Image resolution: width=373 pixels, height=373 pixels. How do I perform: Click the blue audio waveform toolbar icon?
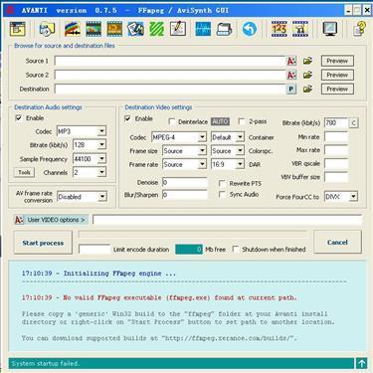click(x=203, y=29)
